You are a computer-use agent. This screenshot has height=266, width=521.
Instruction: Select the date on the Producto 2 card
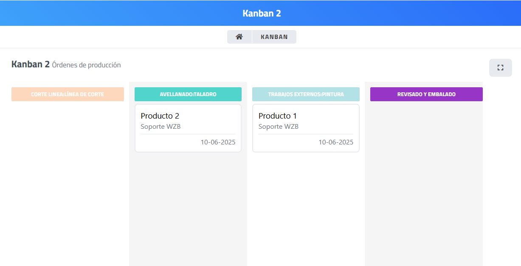click(x=218, y=142)
